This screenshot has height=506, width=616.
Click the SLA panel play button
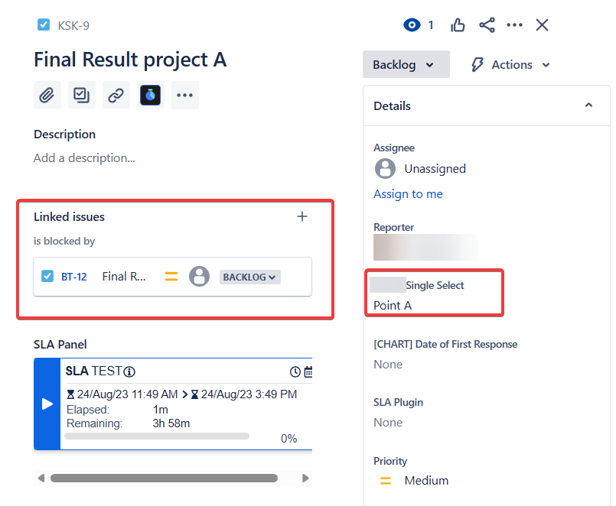(x=47, y=404)
